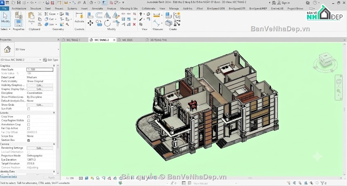Viewport: 347px width, 186px height.
Task: Change Detail Level in view control bar
Action: (x=81, y=178)
